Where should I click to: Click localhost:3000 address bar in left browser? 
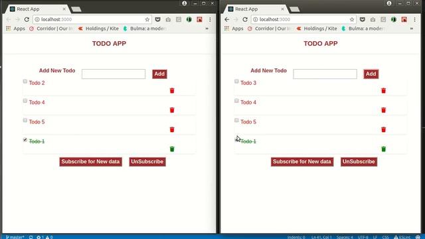point(92,19)
